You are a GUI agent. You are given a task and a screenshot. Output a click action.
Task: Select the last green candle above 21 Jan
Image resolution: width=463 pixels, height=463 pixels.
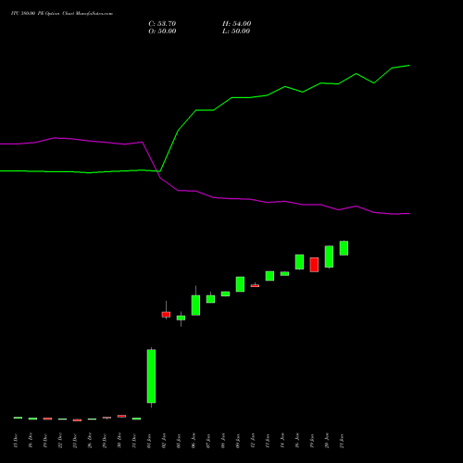pyautogui.click(x=344, y=248)
